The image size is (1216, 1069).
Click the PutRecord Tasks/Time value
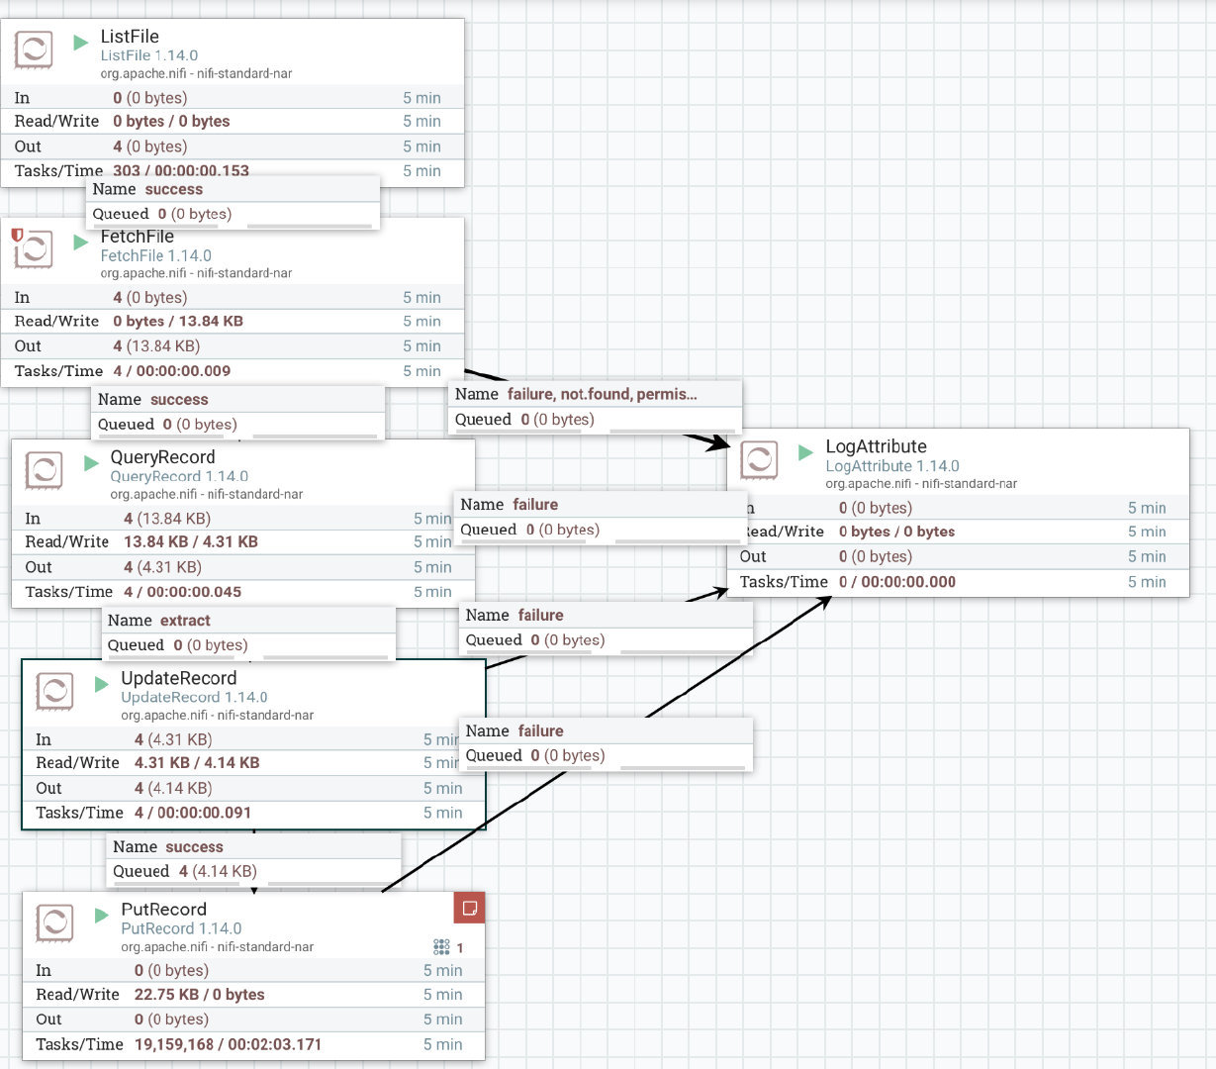point(228,1044)
